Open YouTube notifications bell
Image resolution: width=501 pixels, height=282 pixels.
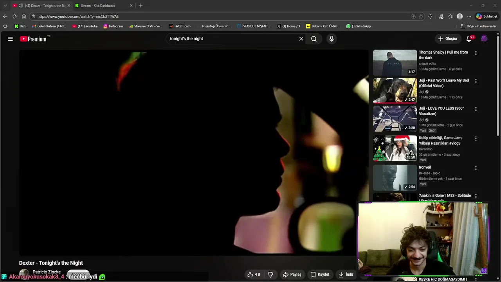(469, 39)
